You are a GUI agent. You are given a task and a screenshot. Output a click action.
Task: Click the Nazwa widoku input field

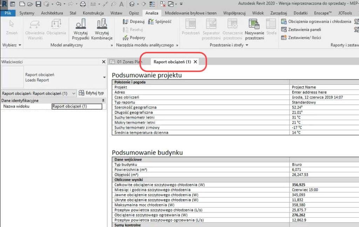[x=77, y=106]
